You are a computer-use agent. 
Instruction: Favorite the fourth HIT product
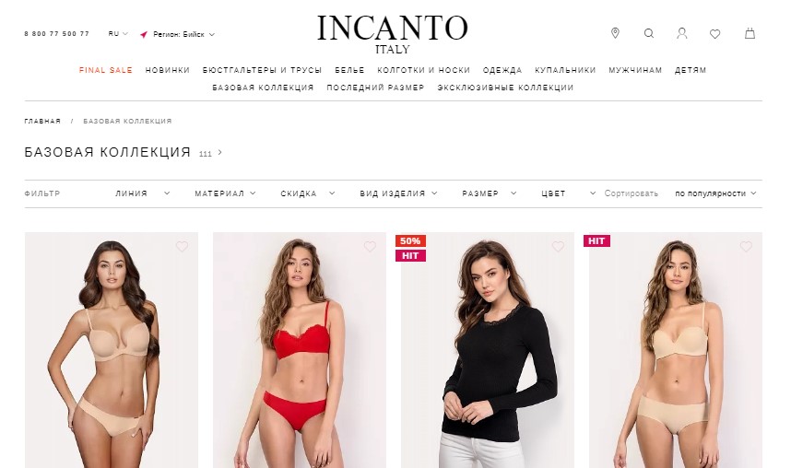coord(746,246)
